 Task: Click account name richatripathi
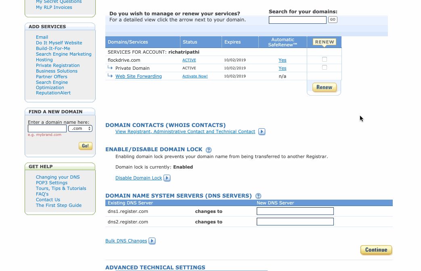point(184,52)
